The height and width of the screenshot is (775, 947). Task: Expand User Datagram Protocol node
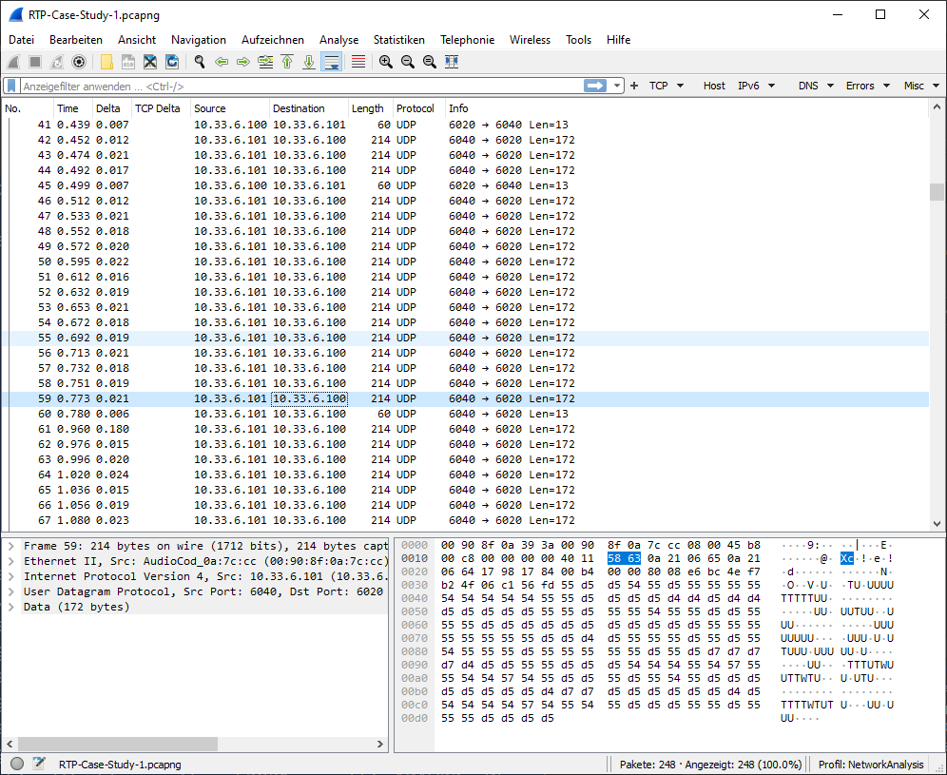(10, 591)
